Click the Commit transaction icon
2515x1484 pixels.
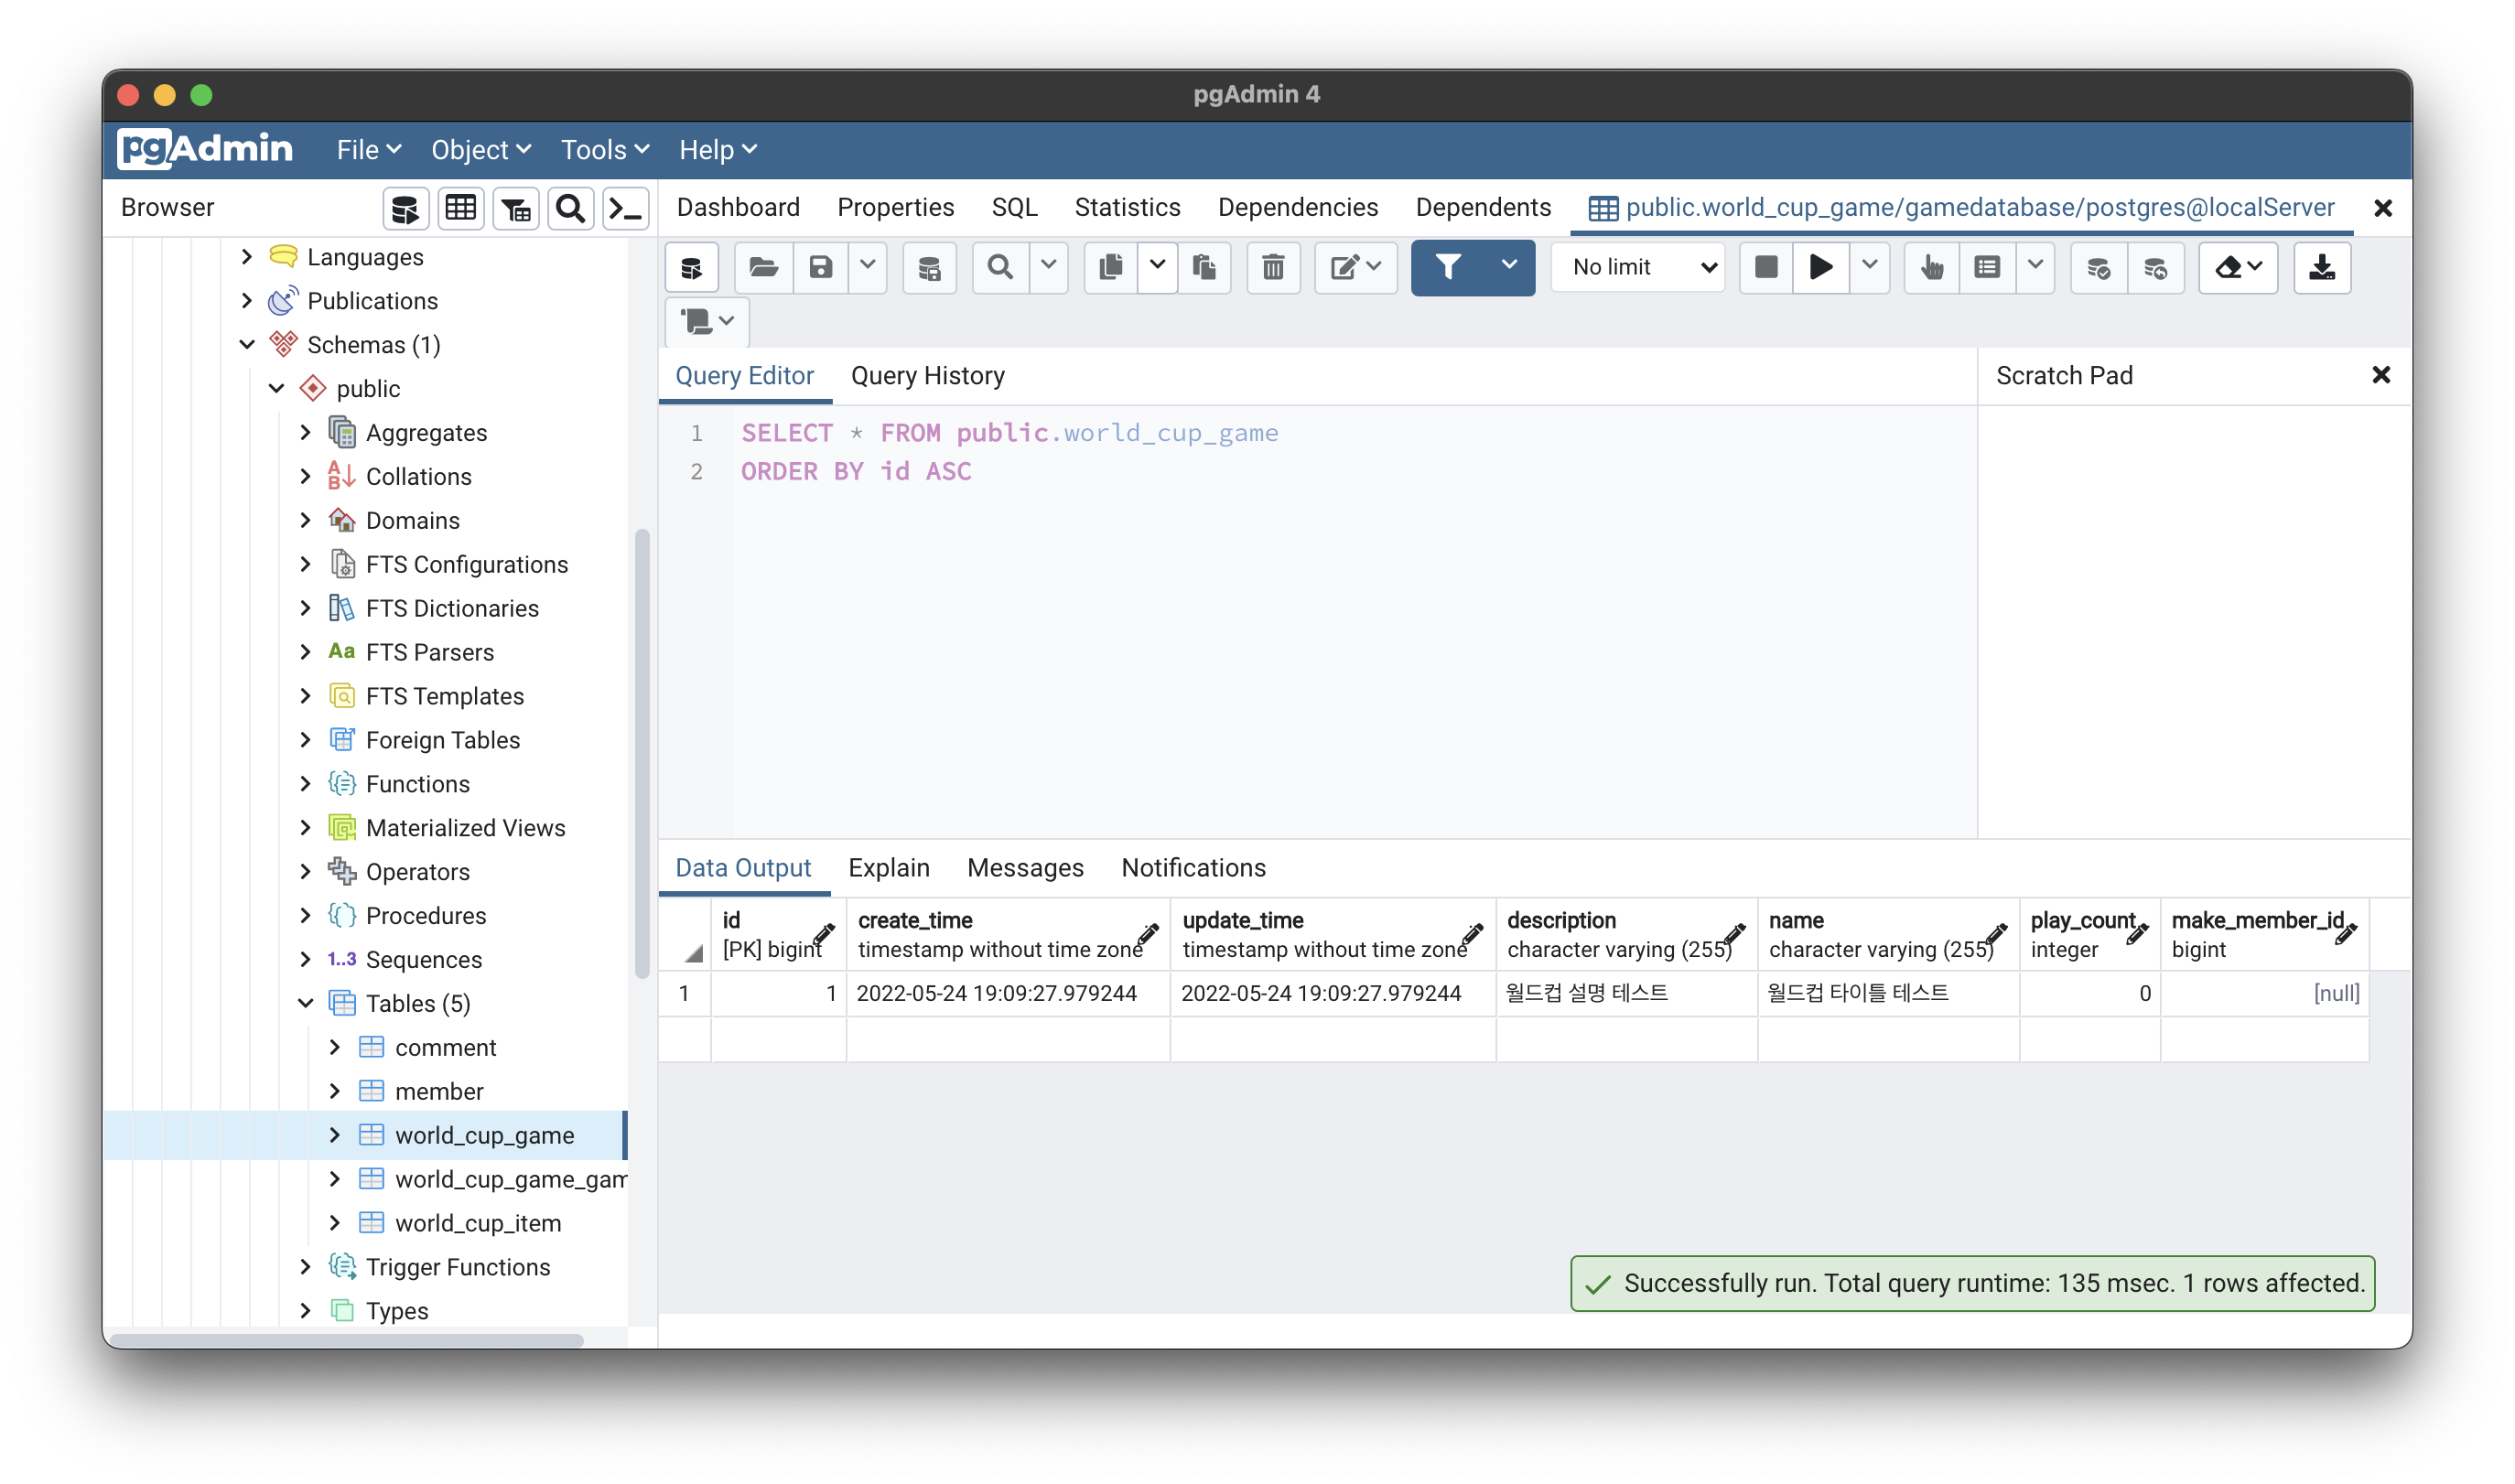click(2099, 268)
